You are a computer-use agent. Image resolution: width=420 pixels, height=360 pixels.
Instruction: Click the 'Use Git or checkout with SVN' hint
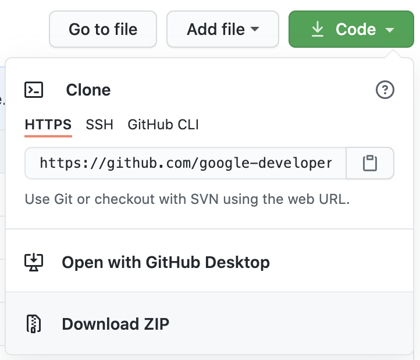[187, 199]
